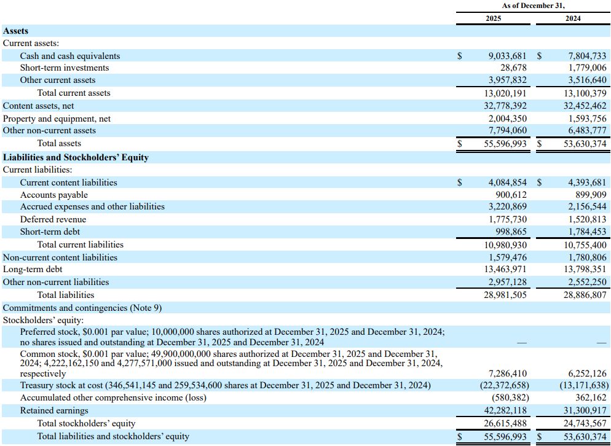This screenshot has width=611, height=446.
Task: Click the 32,778,392 value
Action: click(x=505, y=106)
